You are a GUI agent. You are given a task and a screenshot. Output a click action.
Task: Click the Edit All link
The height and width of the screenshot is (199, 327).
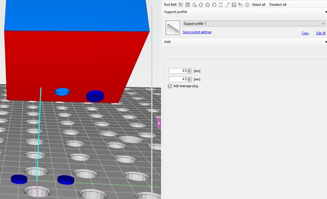pyautogui.click(x=320, y=33)
